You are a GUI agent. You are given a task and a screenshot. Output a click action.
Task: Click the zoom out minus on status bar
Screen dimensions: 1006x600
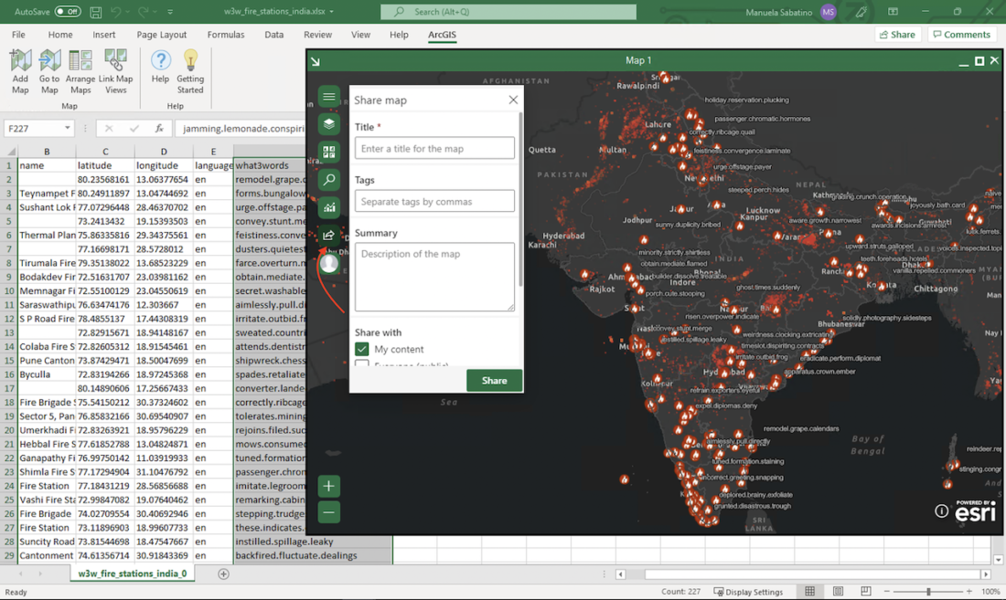pyautogui.click(x=887, y=591)
